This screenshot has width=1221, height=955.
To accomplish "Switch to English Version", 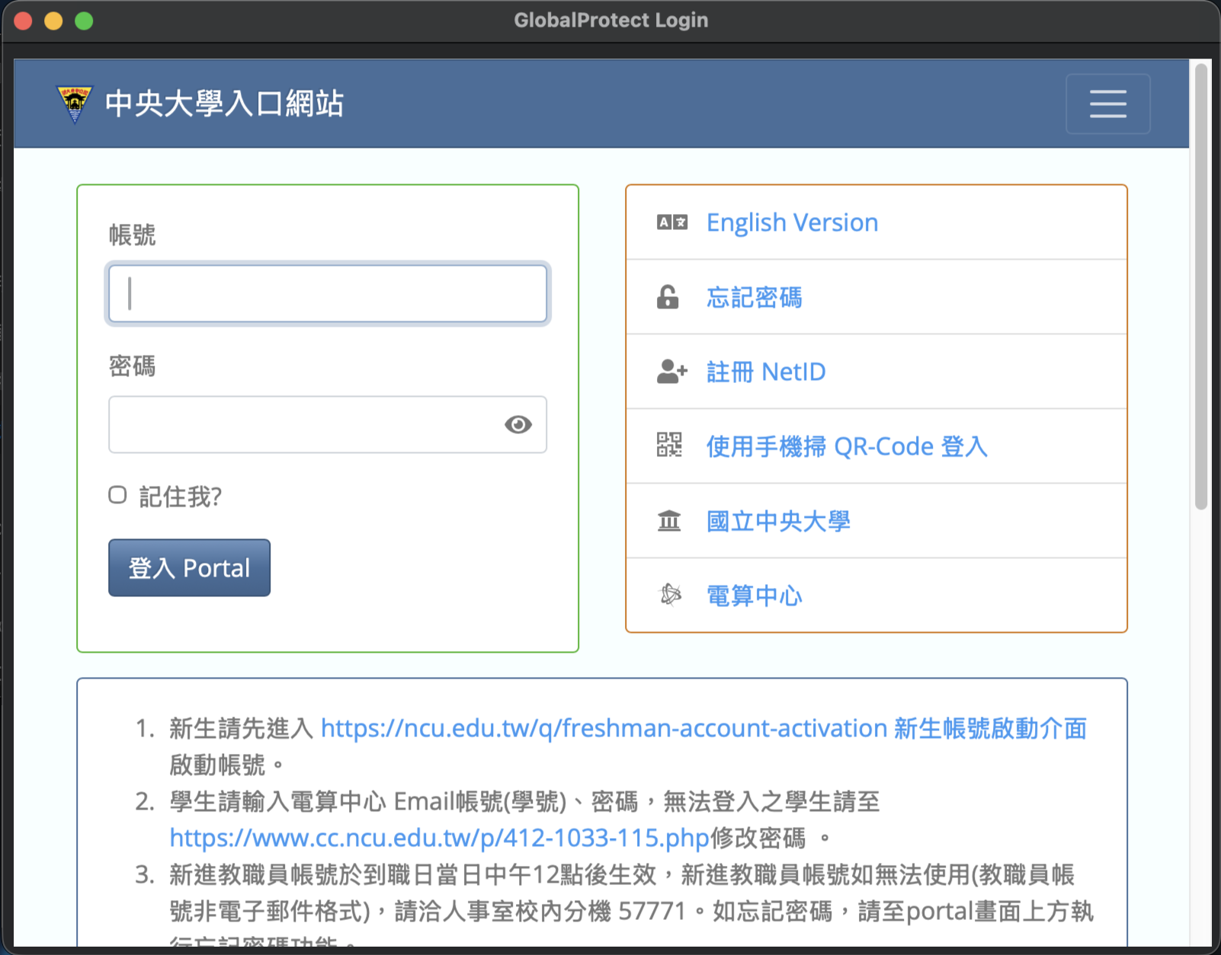I will tap(792, 222).
